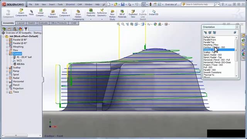
Task: Click the Rebuild traffic light icon
Action: tap(151, 4)
